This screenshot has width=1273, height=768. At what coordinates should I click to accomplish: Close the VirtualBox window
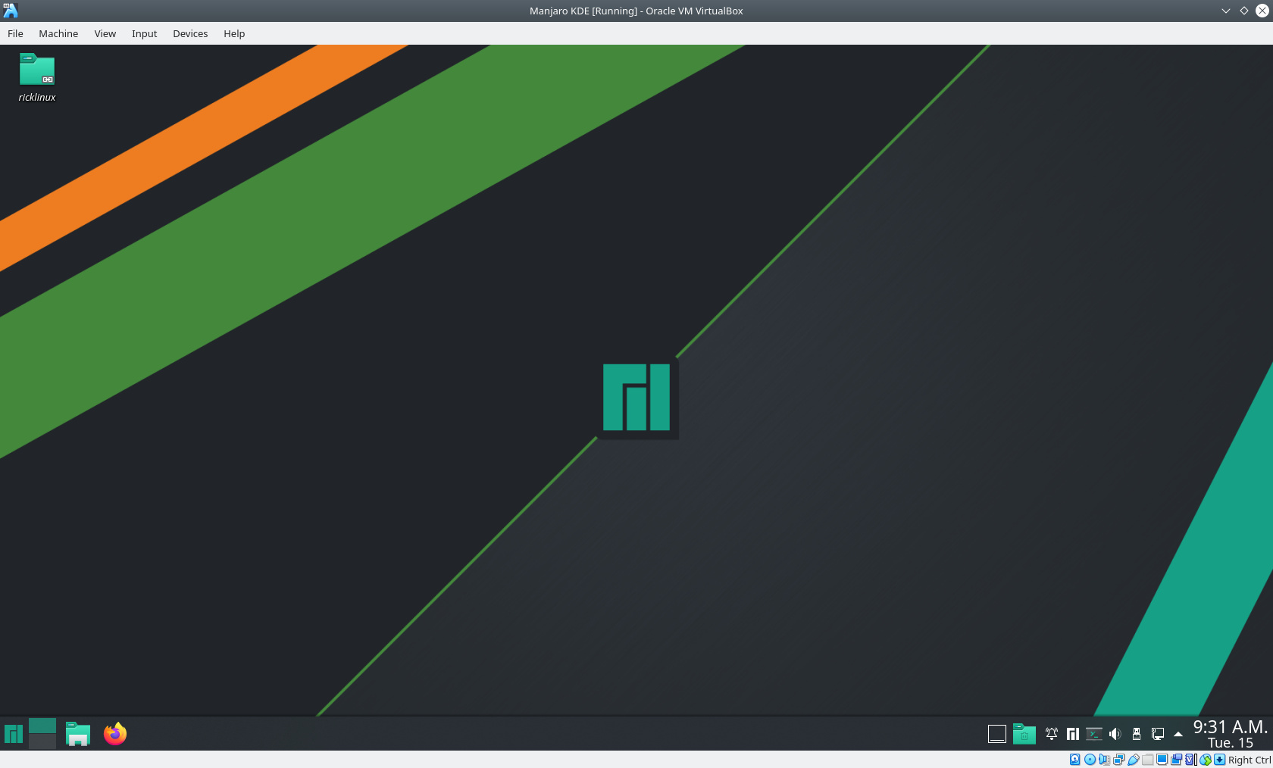point(1262,11)
